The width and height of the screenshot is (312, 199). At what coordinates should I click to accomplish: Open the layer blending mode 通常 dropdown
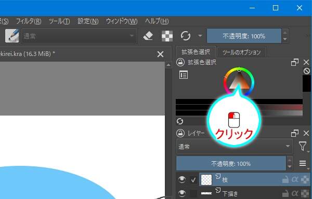[x=235, y=147]
